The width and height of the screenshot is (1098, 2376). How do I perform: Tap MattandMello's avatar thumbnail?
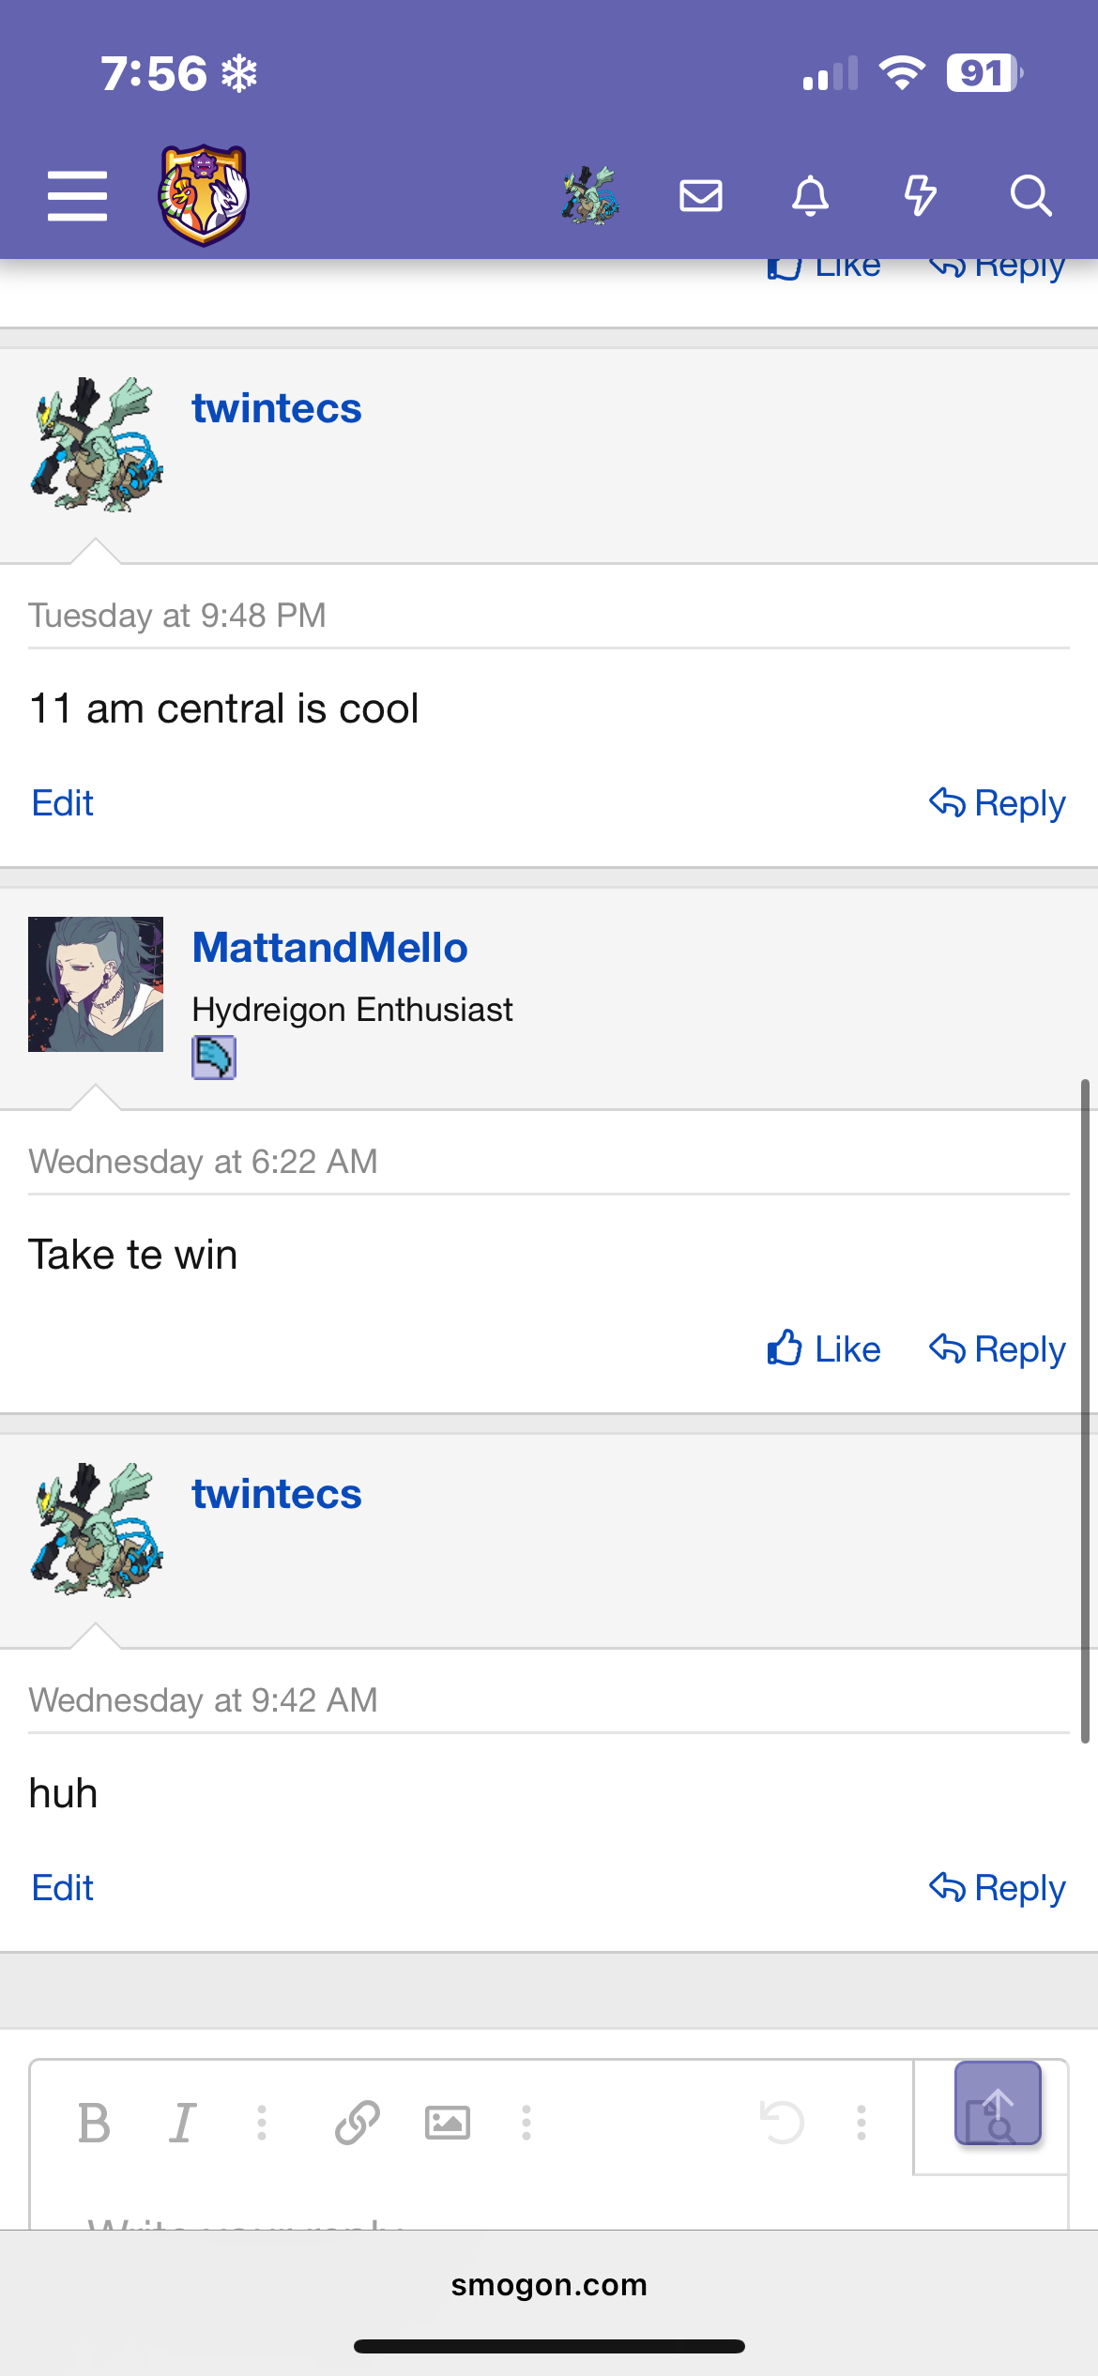click(96, 984)
